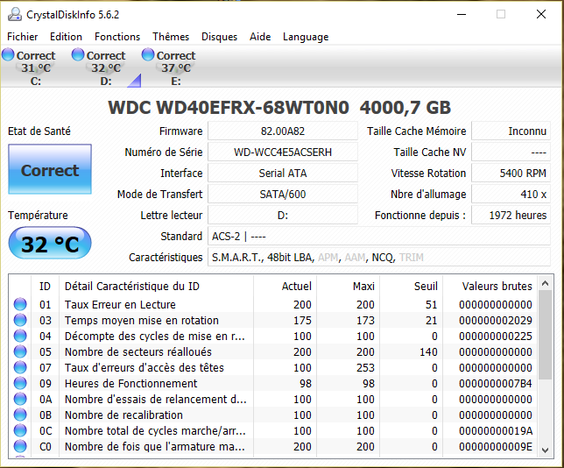Click the Vitesse Rotation field 5400 RPM
564x468 pixels.
pos(511,174)
